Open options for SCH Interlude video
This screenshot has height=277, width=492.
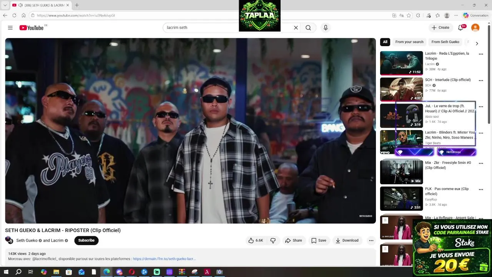(481, 80)
